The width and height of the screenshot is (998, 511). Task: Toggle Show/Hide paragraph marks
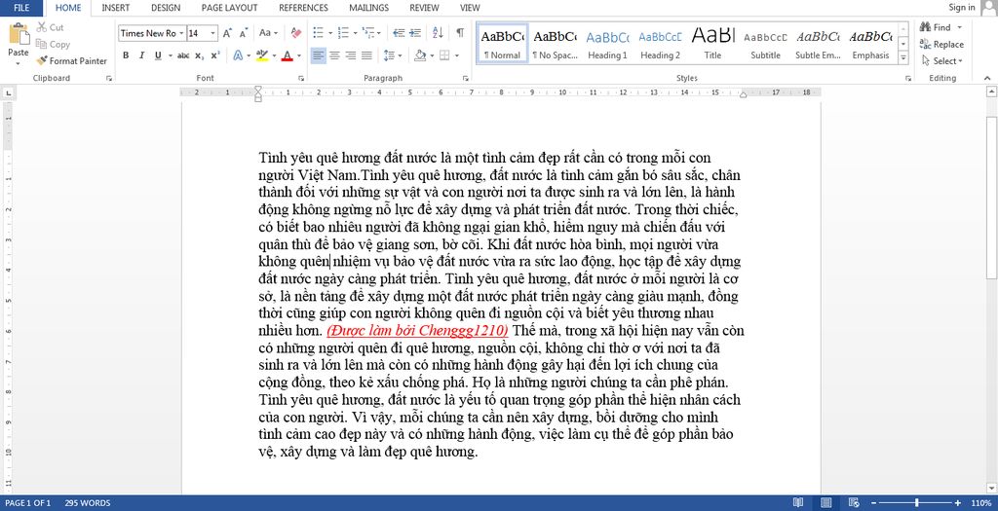tap(459, 33)
